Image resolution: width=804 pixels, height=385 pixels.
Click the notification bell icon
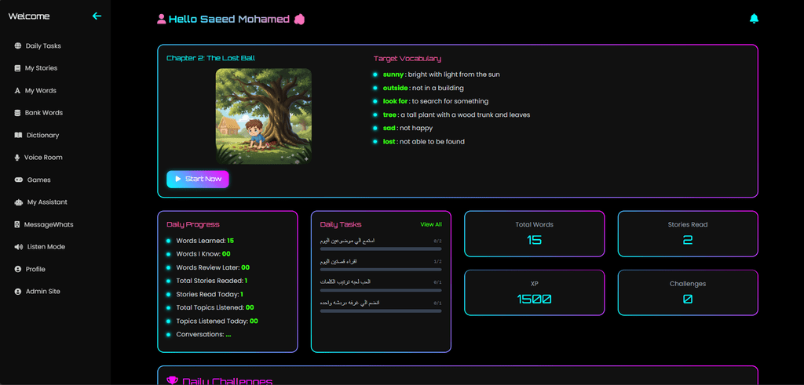click(755, 19)
